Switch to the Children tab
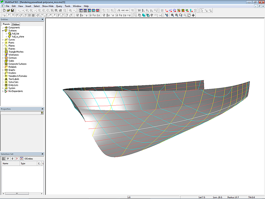Image resolution: width=265 pixels, height=199 pixels. pyautogui.click(x=16, y=24)
